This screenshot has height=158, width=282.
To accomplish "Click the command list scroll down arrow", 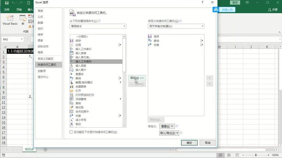I will (x=124, y=125).
